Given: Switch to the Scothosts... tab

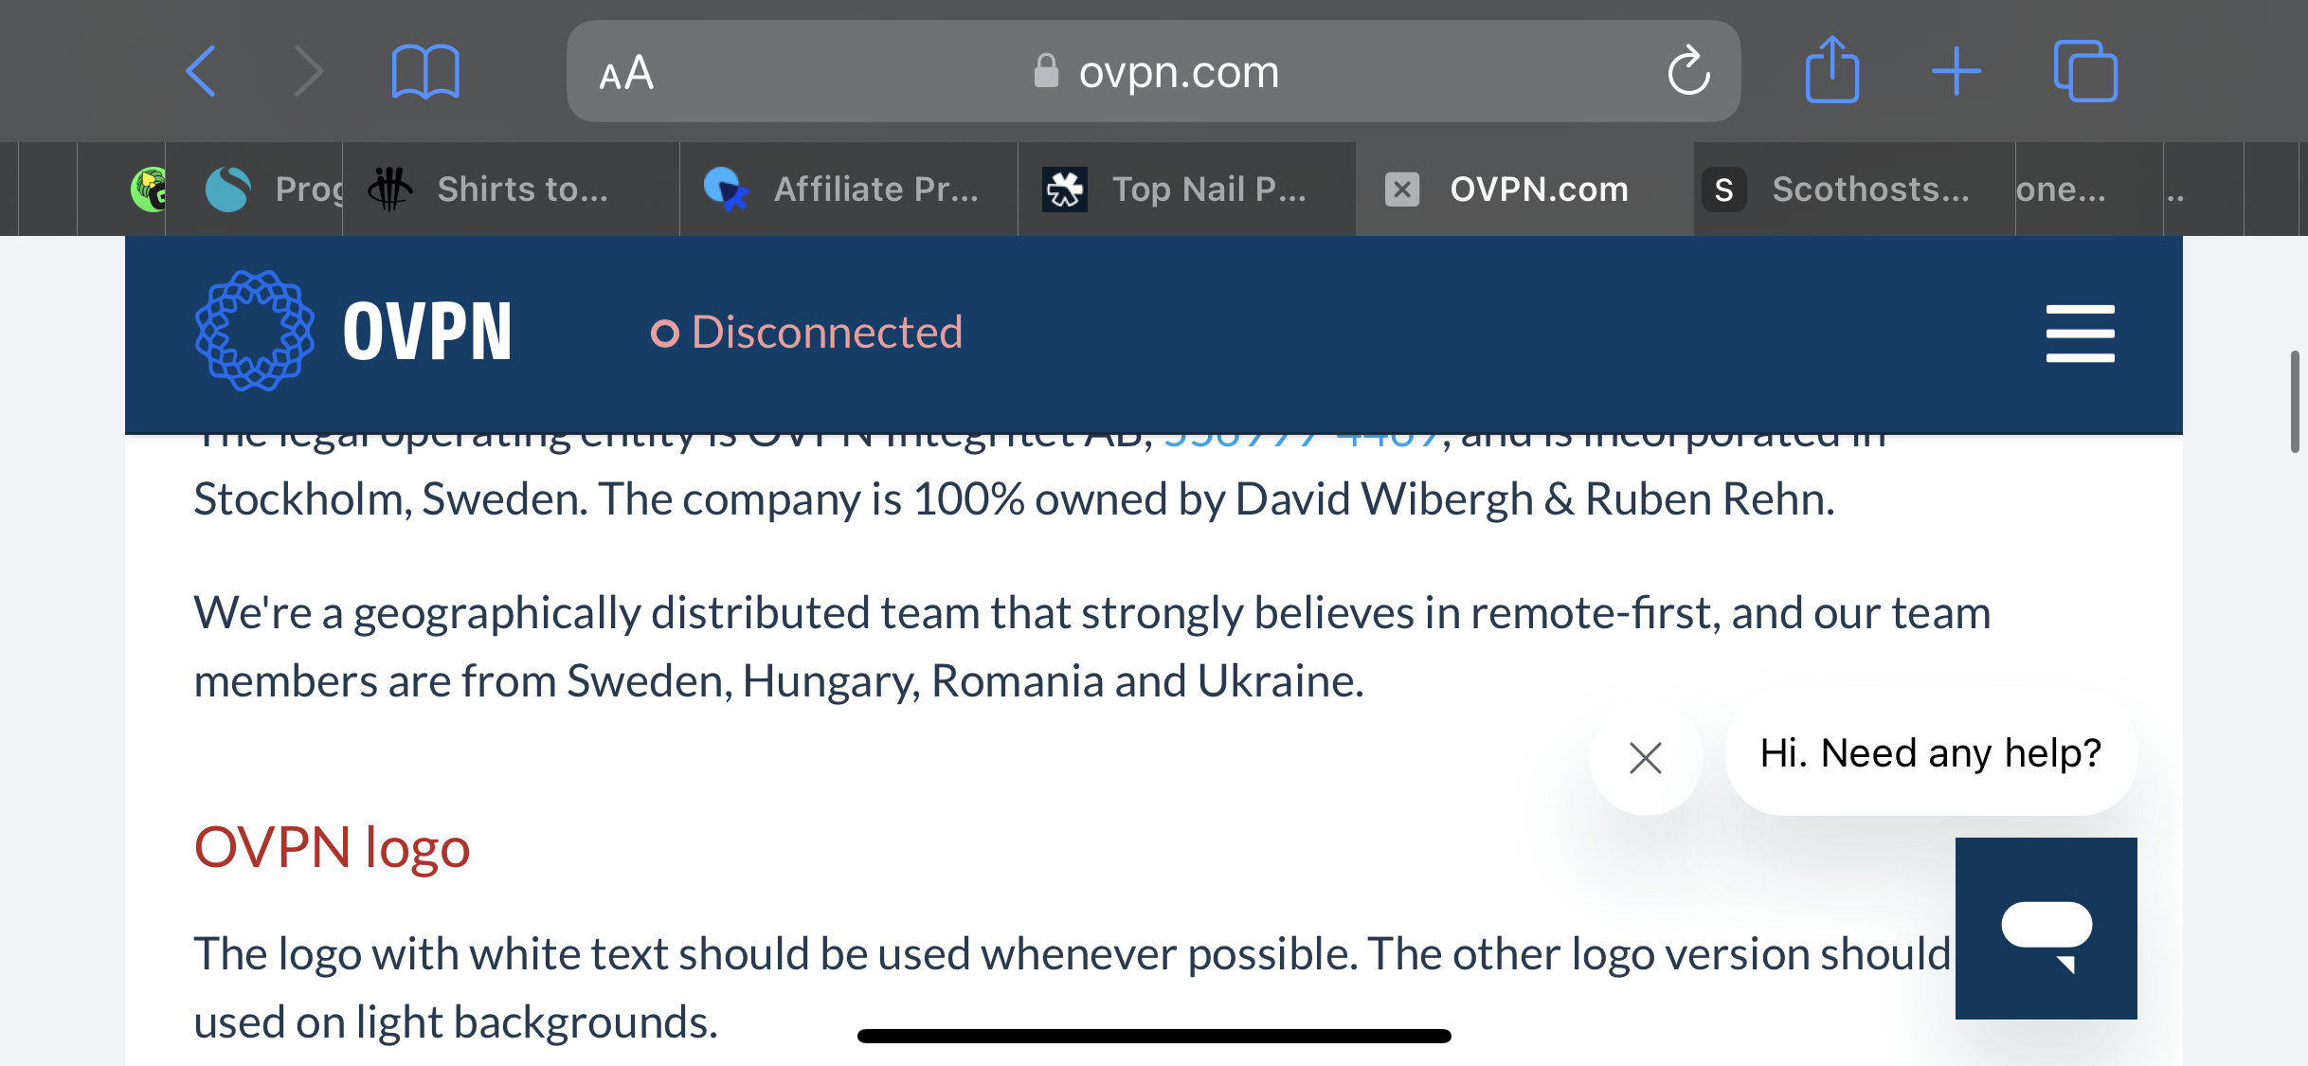Looking at the screenshot, I should (1854, 190).
